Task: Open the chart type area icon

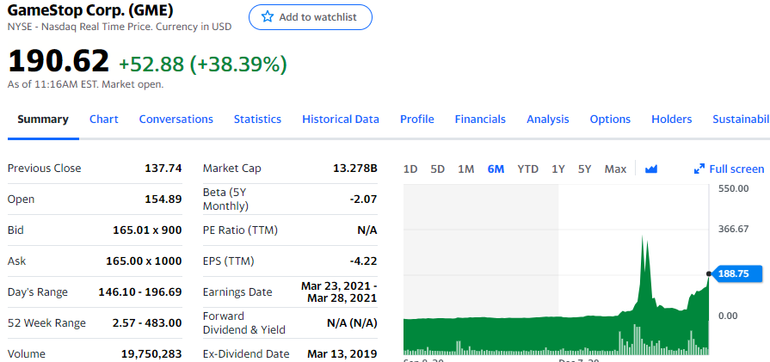Action: click(651, 169)
